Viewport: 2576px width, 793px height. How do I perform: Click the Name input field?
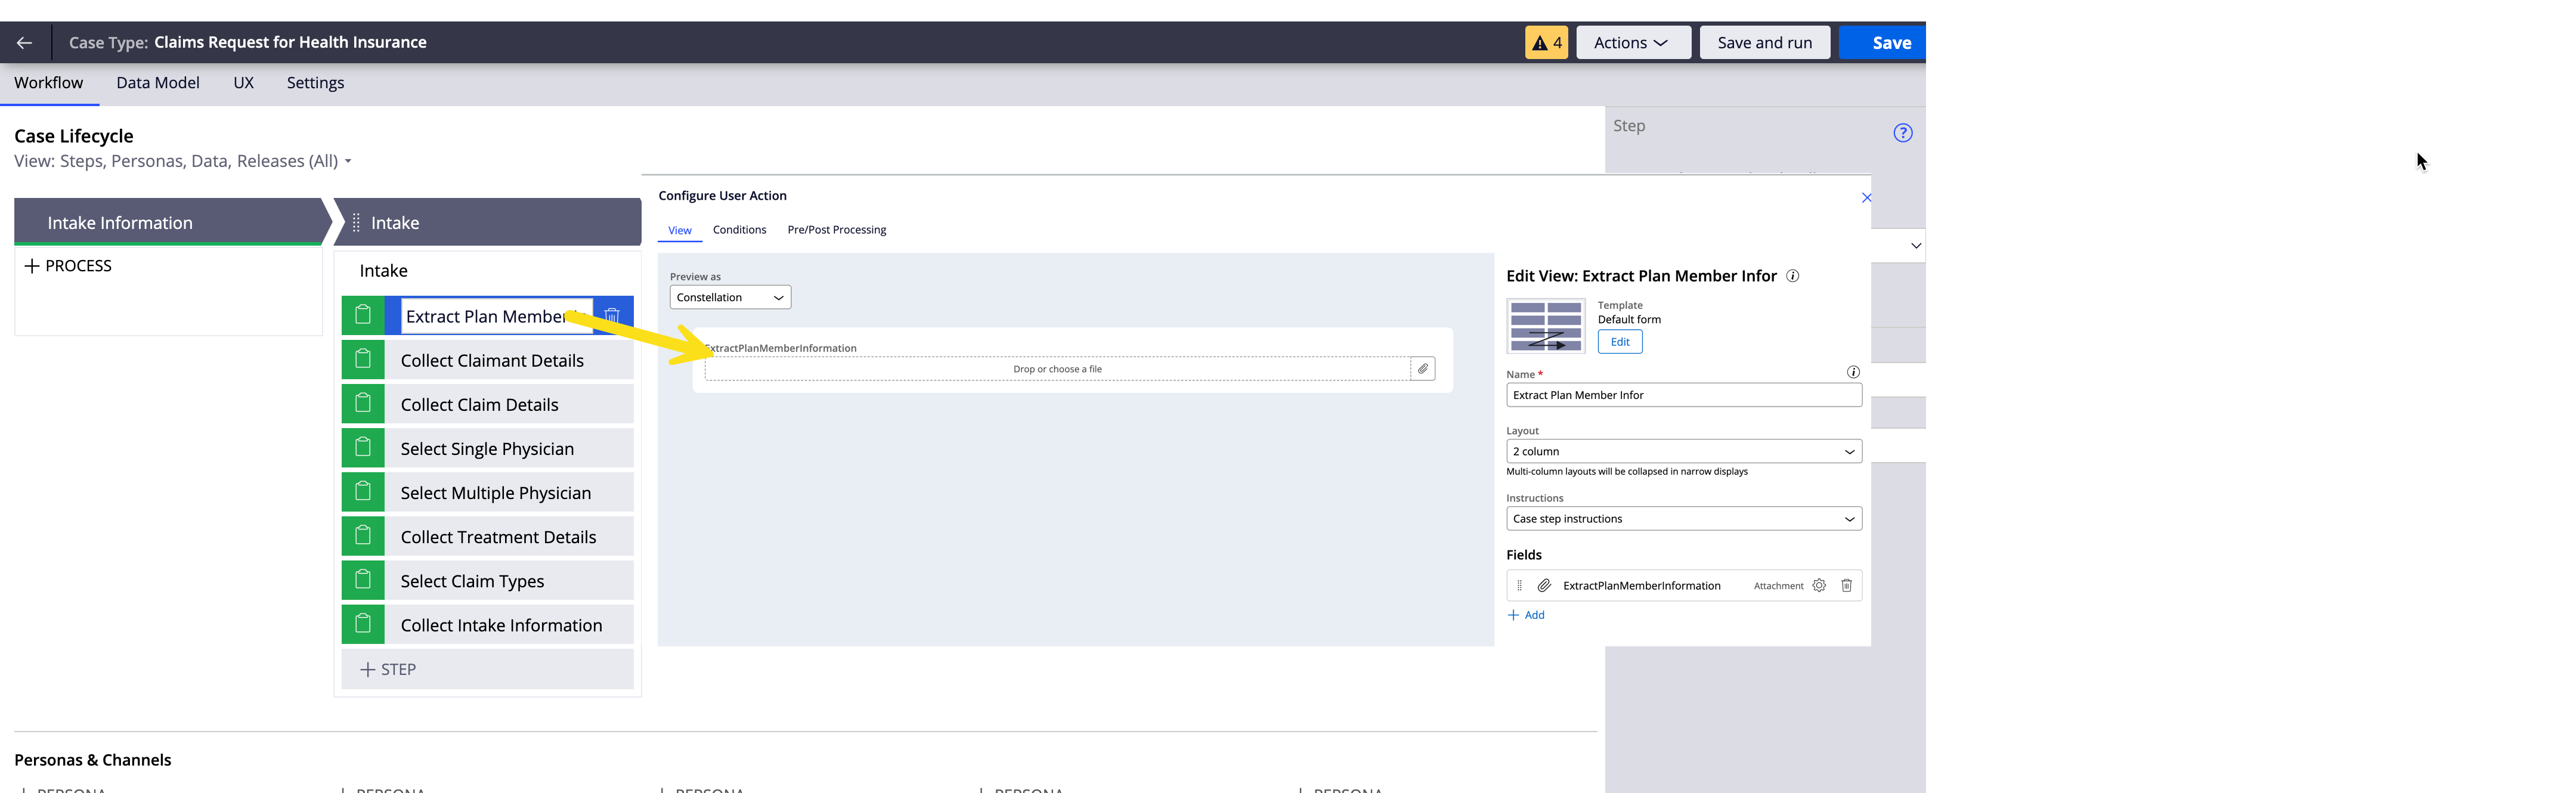coord(1683,395)
